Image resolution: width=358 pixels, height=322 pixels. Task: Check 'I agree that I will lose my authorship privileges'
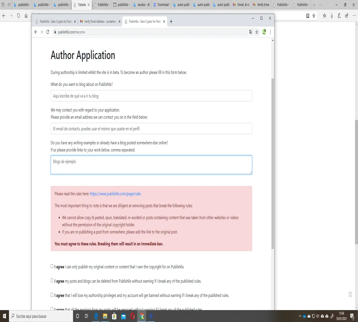click(52, 295)
